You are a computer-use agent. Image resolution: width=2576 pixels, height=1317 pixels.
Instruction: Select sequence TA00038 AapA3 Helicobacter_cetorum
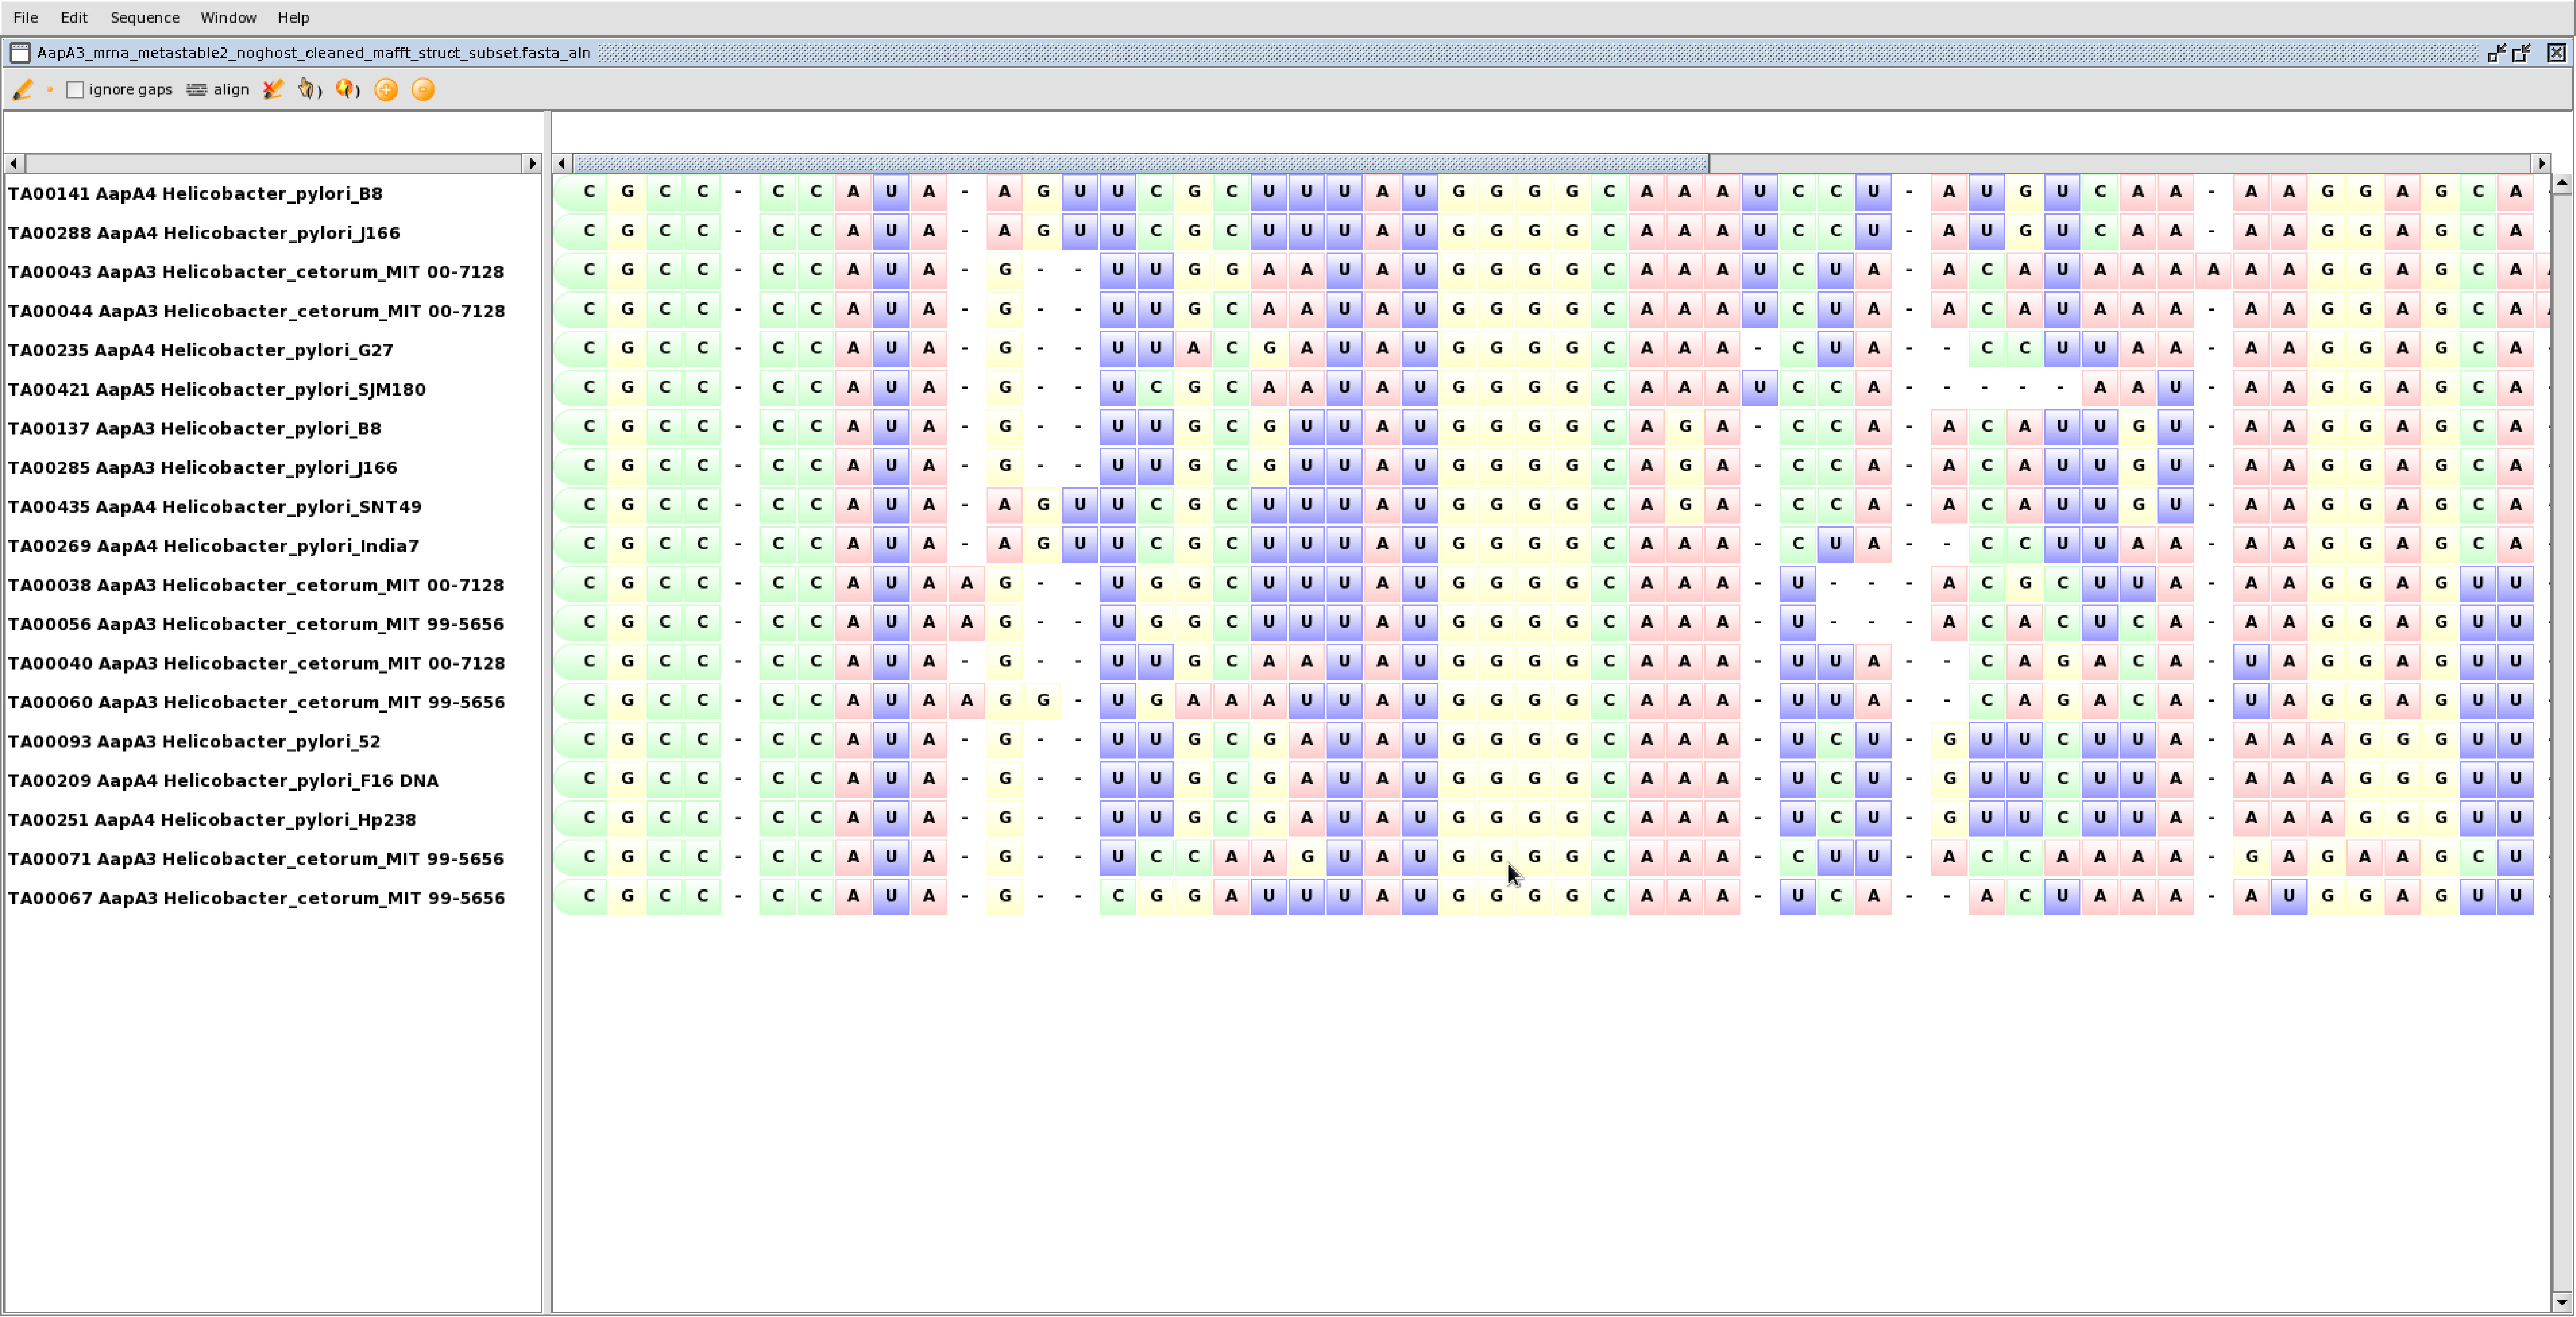coord(256,585)
